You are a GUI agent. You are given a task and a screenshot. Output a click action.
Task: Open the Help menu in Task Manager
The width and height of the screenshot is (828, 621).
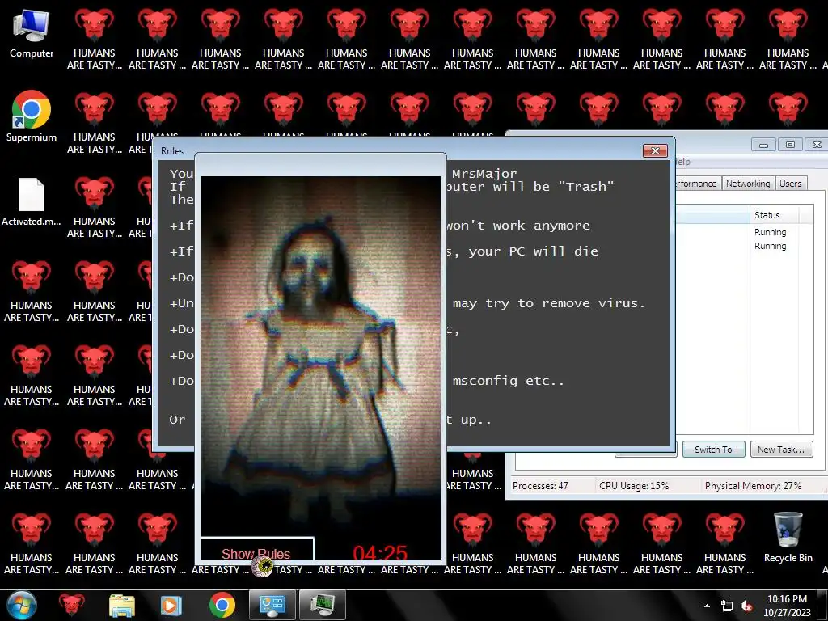(x=682, y=162)
